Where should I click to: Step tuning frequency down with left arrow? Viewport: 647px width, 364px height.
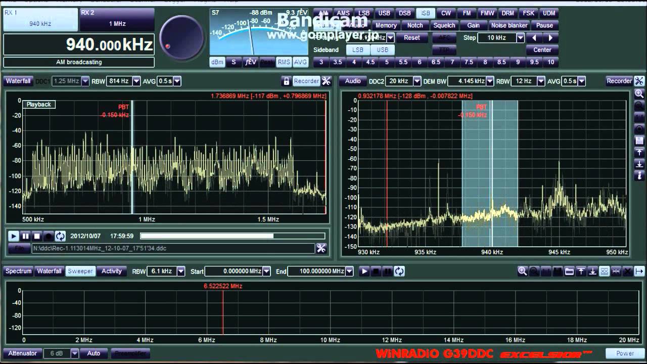click(x=534, y=37)
